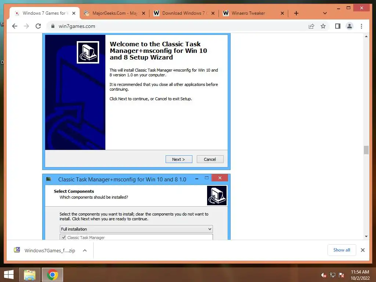View site info via the padlock icon
Viewport: 376px width, 282px height.
point(53,26)
